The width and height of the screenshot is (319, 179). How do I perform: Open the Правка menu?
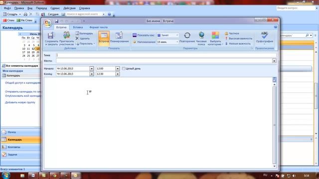pos(19,8)
